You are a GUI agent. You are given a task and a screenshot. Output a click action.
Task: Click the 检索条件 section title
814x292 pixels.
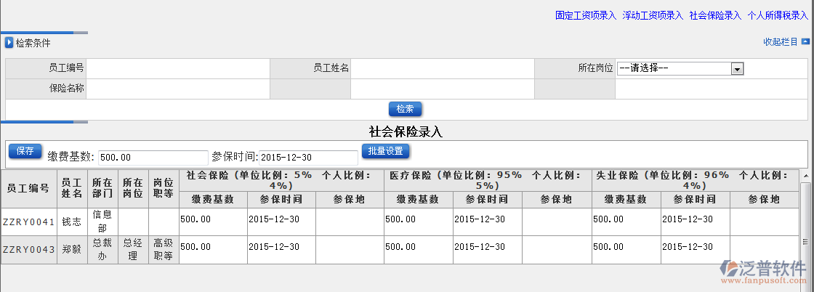(33, 43)
